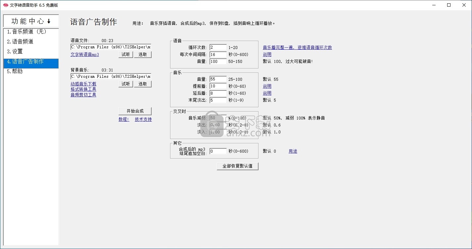Select 1.音乐频道 (无) in sidebar
The height and width of the screenshot is (249, 472).
coord(31,32)
